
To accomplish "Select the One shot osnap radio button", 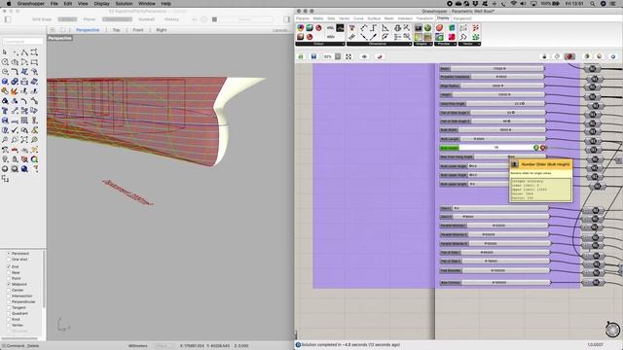I will pos(9,260).
